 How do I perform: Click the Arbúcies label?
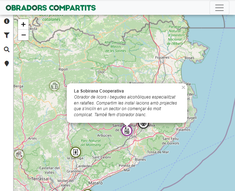(x=104, y=135)
